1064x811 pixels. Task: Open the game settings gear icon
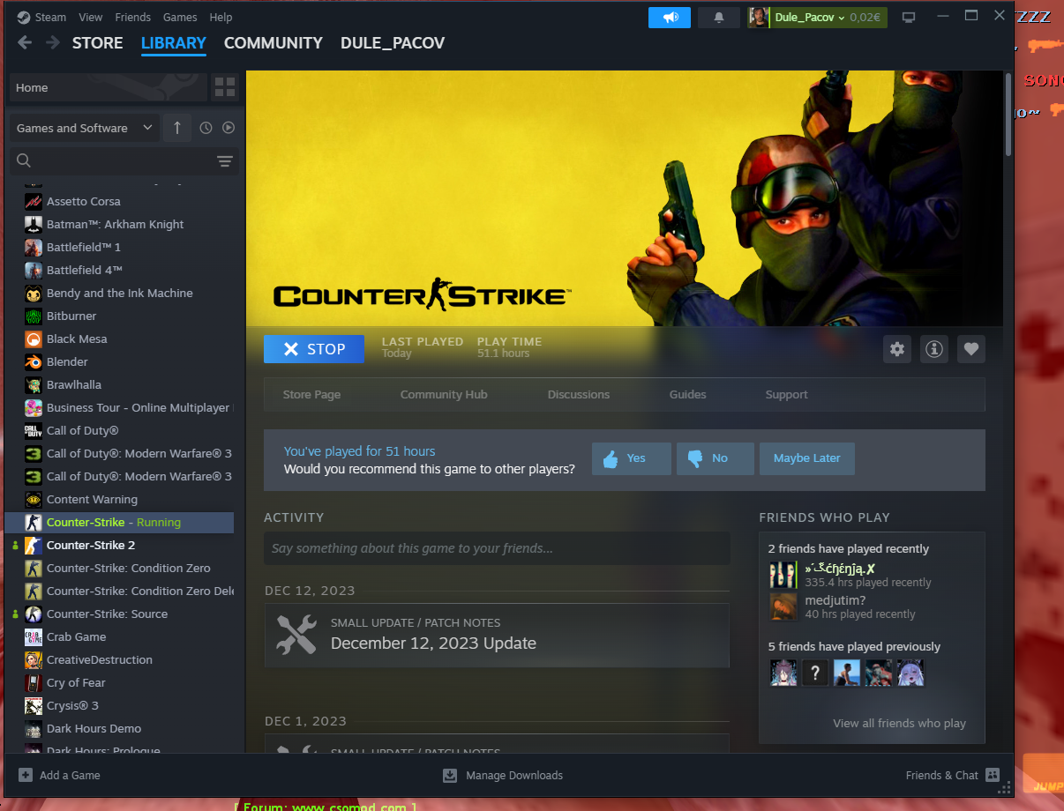coord(897,349)
